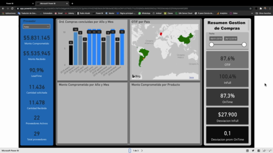Image resolution: width=273 pixels, height=153 pixels.
Task: Go to the next report page arrow
Action: [142, 150]
